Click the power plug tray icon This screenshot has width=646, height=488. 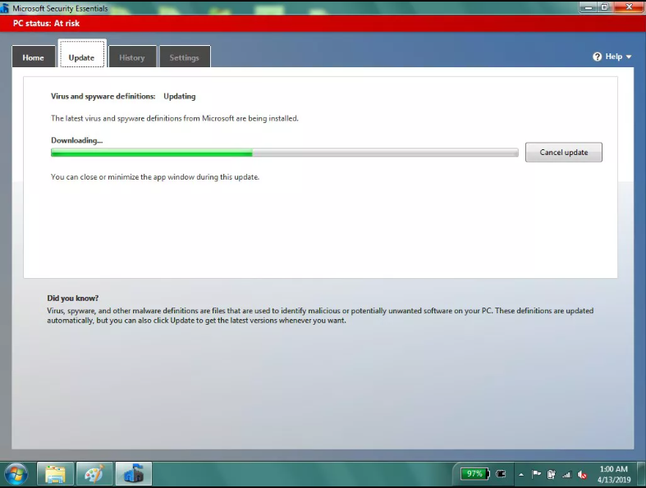[x=501, y=474]
